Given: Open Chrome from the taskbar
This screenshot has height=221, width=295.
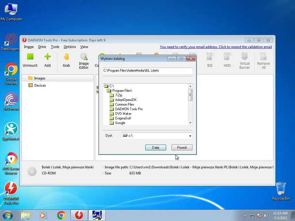Looking at the screenshot, I should point(61,216).
